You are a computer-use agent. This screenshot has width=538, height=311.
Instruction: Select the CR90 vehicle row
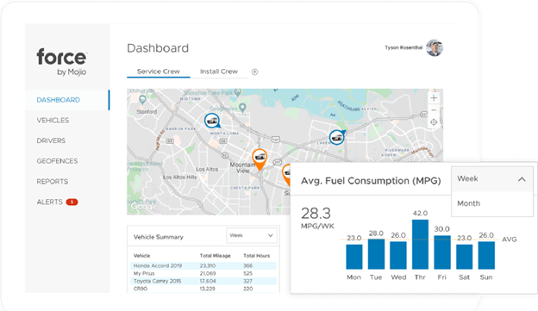tap(203, 289)
